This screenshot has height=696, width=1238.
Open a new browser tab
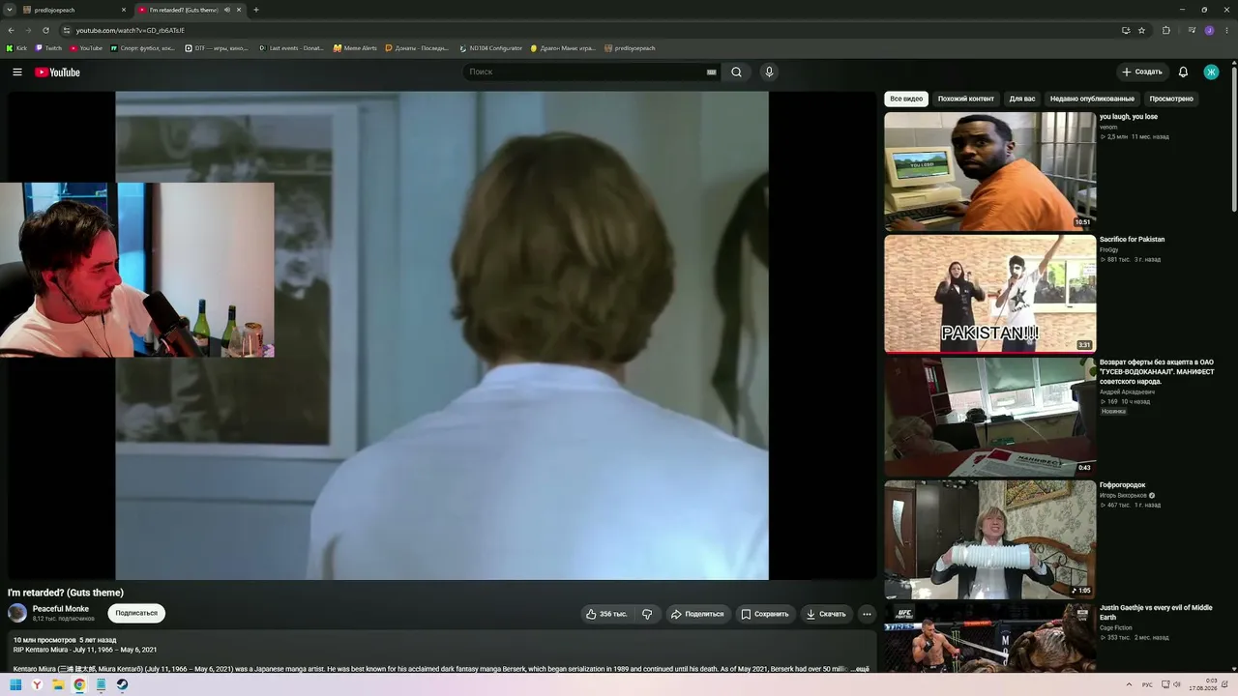point(256,10)
